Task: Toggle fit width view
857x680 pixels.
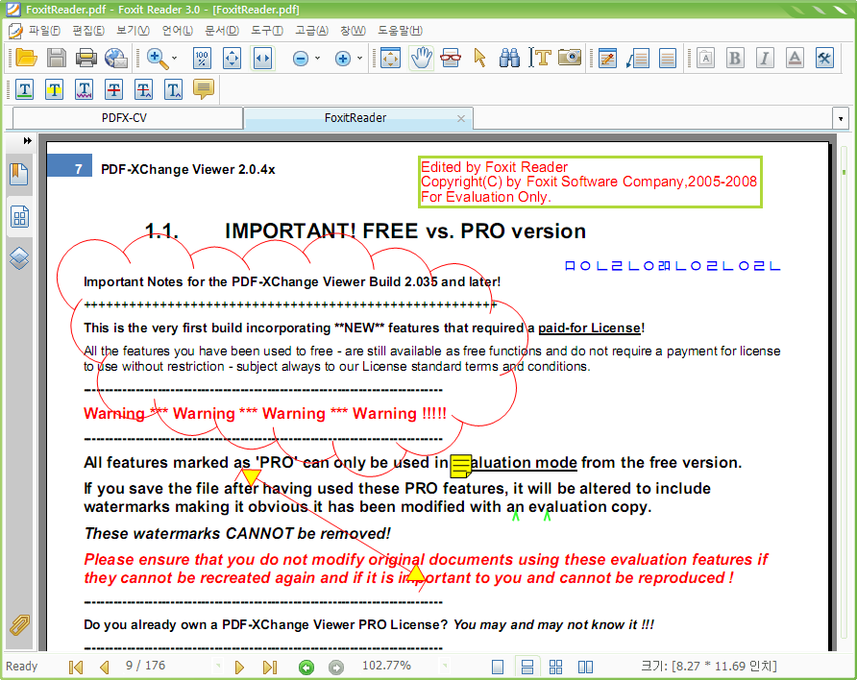Action: pyautogui.click(x=262, y=58)
